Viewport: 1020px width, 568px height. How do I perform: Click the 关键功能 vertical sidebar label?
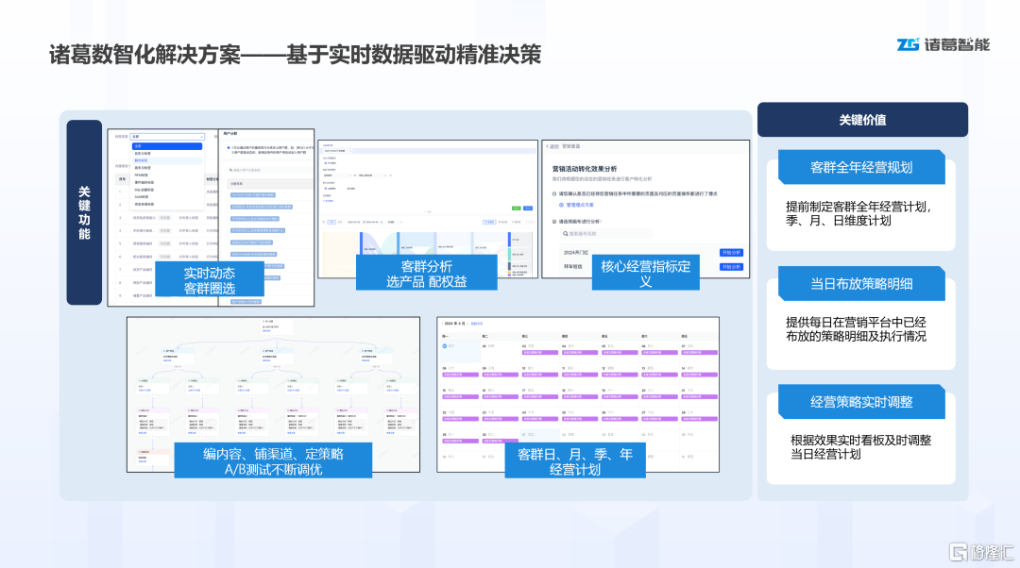point(84,212)
